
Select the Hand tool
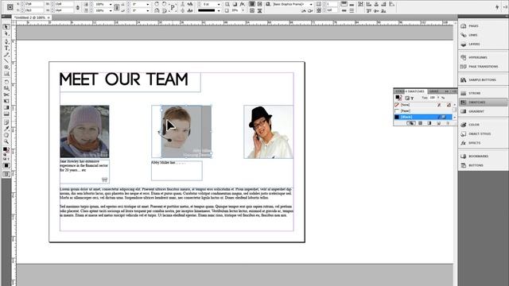(x=6, y=135)
